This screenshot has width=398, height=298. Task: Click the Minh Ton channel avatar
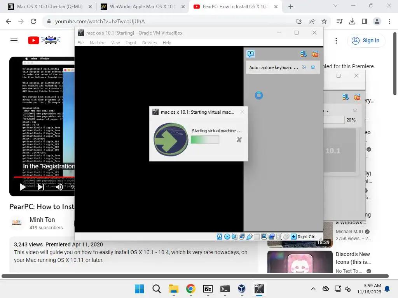pyautogui.click(x=17, y=222)
